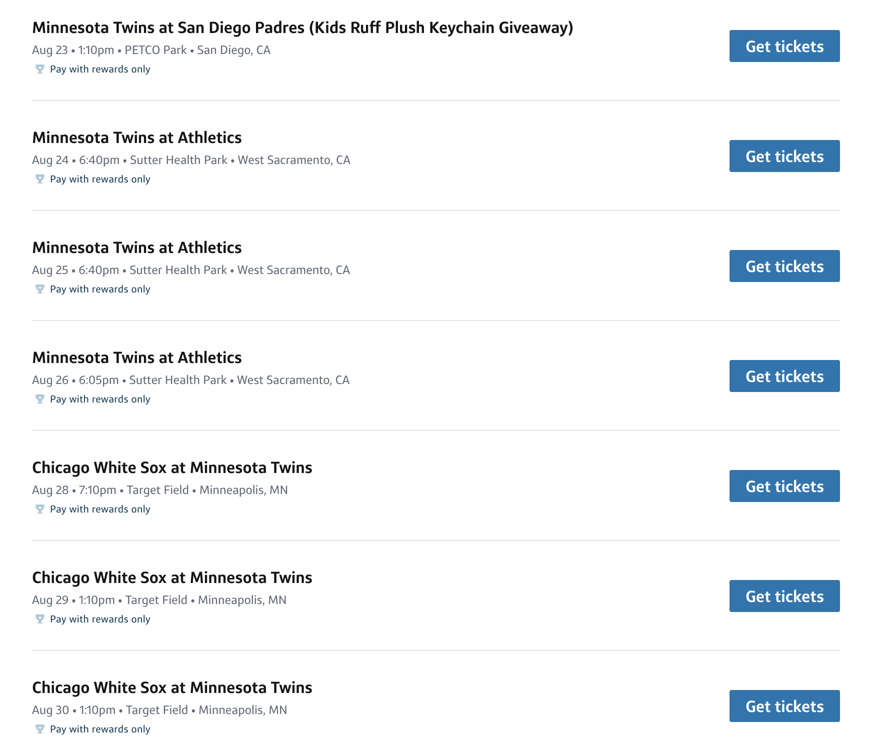873x749 pixels.
Task: Get tickets for Aug 24 Twins at Athletics
Action: pos(784,156)
